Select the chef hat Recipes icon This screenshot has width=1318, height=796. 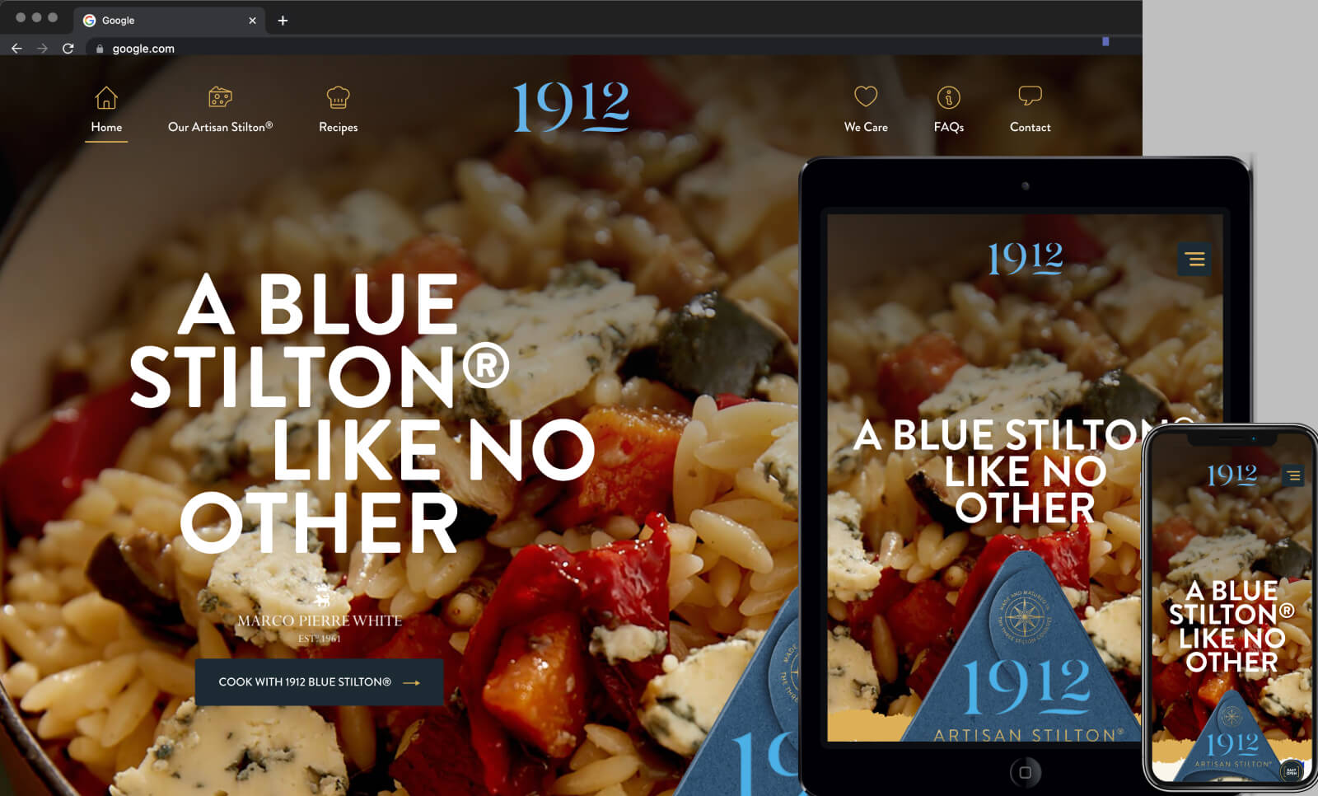[338, 97]
